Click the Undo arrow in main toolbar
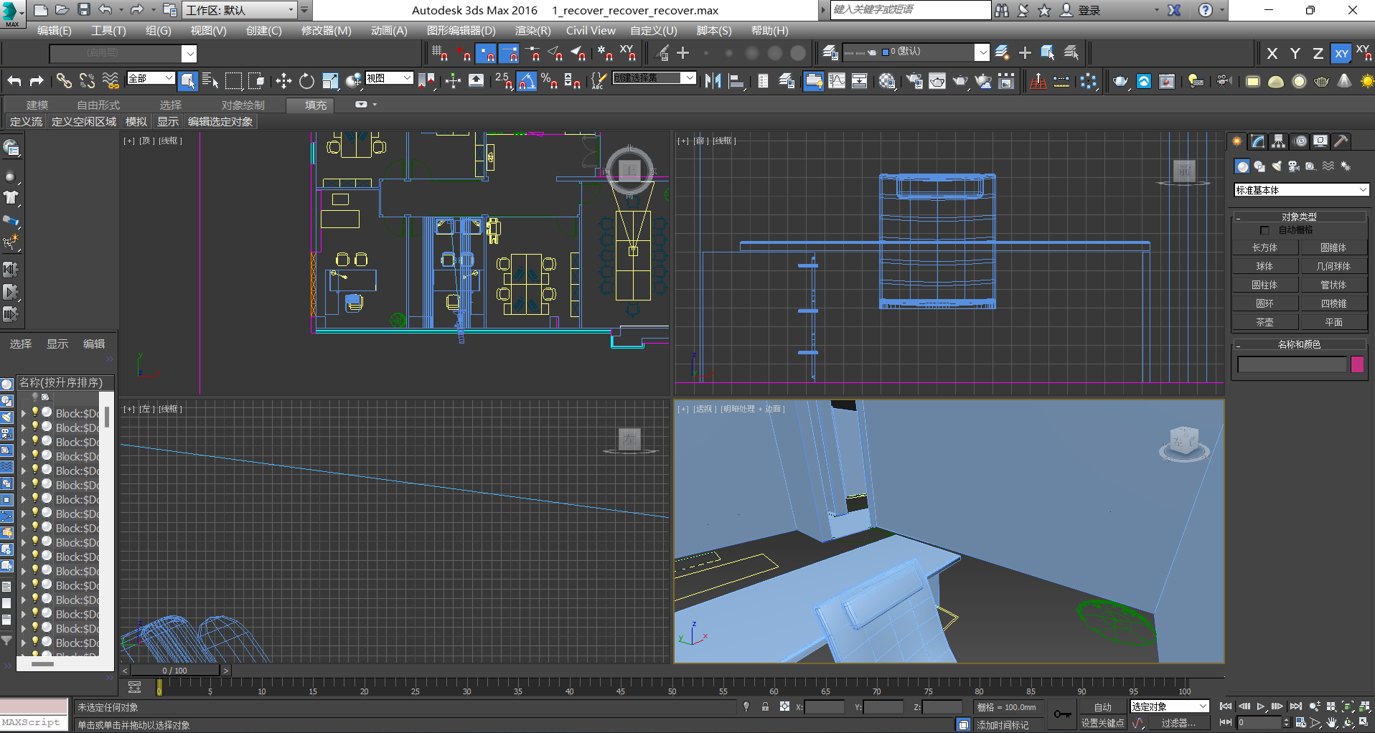The width and height of the screenshot is (1375, 733). point(14,81)
